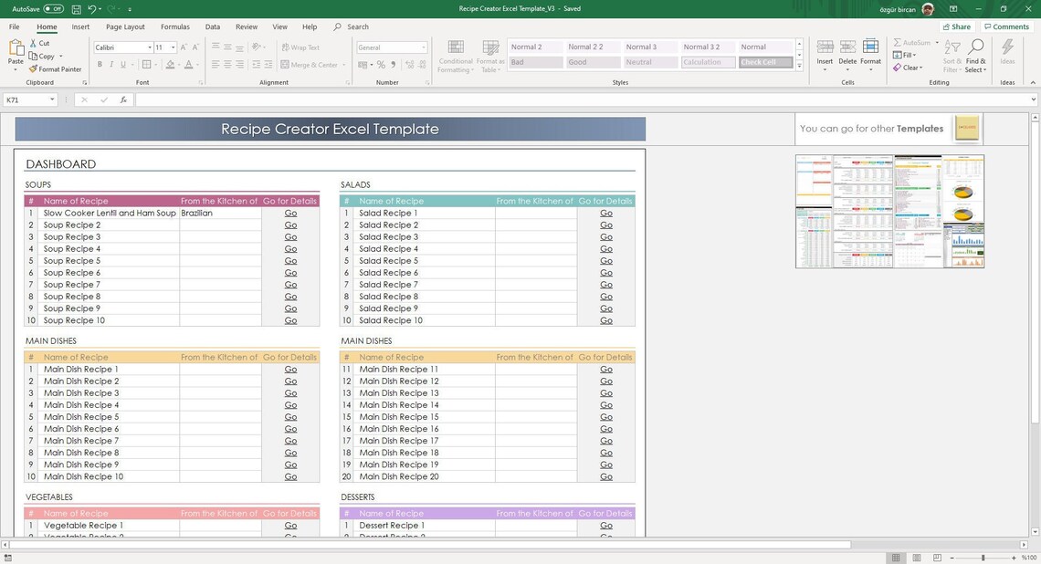Select the Calculation cell style
Screen dimensions: 1041x564
(x=709, y=62)
